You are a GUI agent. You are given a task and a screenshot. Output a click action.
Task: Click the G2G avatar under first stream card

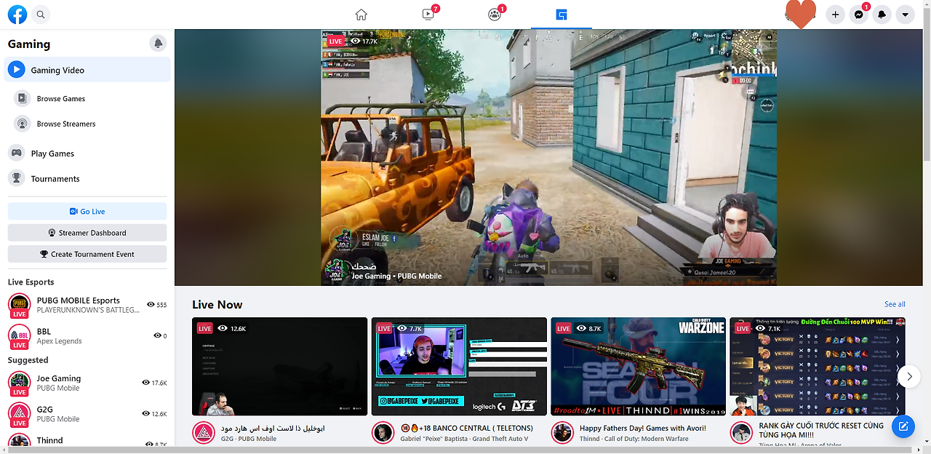tap(204, 433)
